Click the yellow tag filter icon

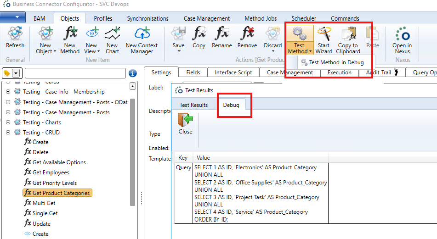7,73
